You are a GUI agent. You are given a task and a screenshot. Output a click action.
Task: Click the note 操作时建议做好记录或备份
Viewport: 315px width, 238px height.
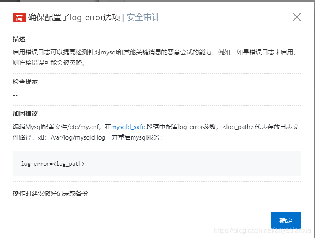tap(50, 193)
